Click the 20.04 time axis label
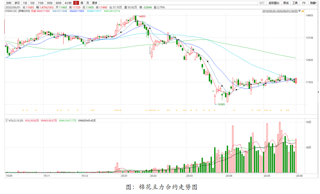Image resolution: width=320 pixels, height=194 pixels. point(229,176)
